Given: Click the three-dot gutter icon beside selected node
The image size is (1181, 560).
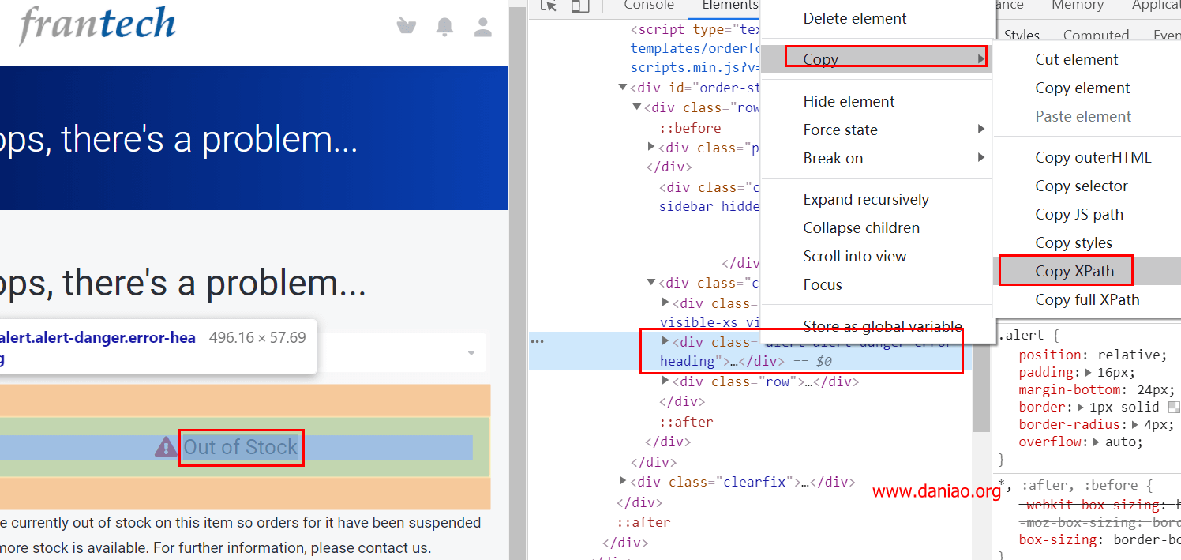Looking at the screenshot, I should coord(538,342).
